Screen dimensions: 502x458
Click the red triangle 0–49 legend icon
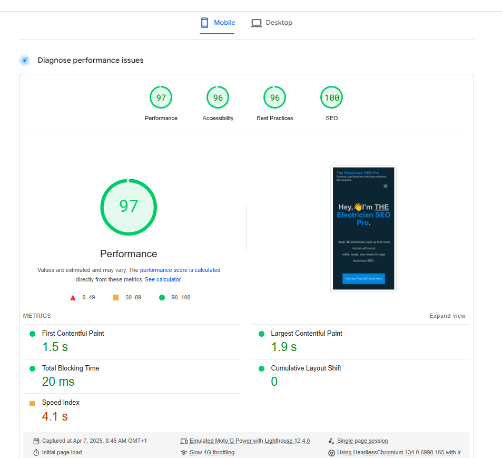(x=73, y=298)
